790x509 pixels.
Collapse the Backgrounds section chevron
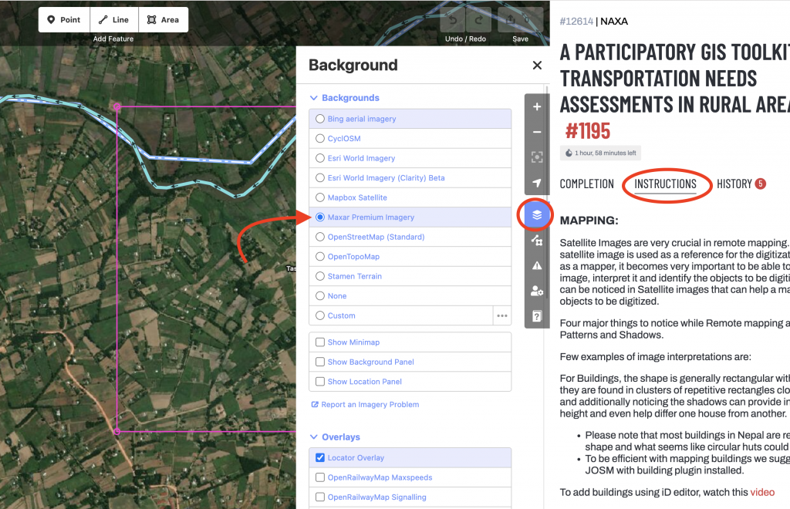[x=313, y=98]
